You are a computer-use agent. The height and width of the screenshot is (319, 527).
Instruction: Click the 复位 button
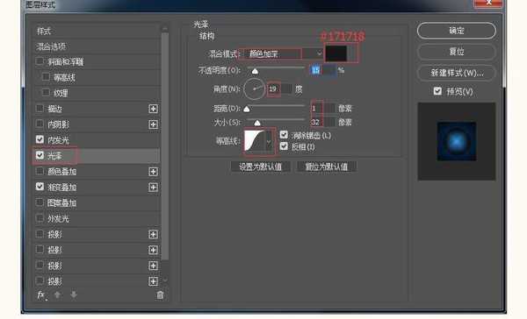457,52
